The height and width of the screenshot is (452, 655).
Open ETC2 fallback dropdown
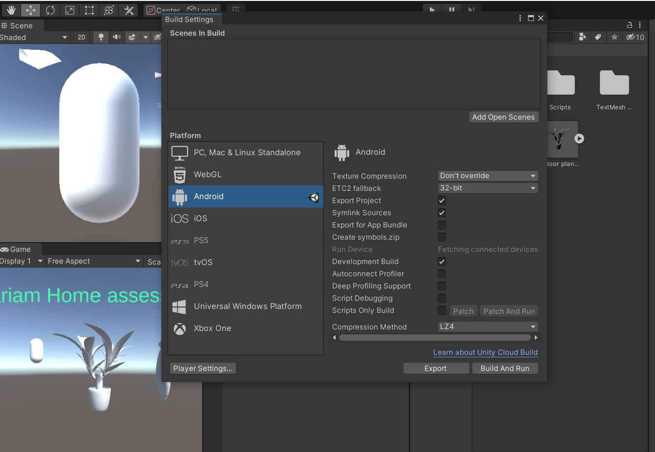[488, 188]
